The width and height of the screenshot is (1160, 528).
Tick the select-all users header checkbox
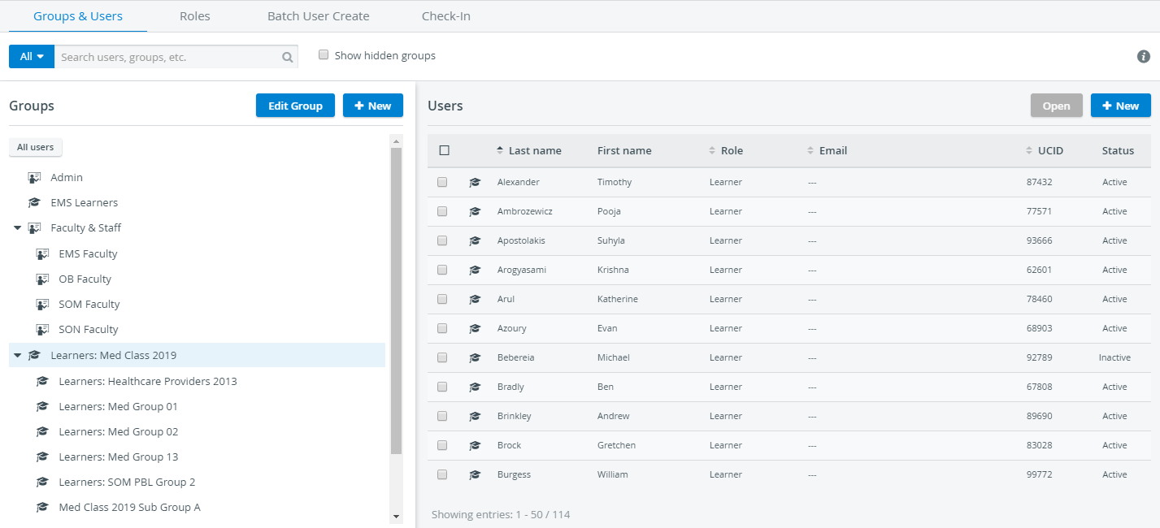point(444,150)
